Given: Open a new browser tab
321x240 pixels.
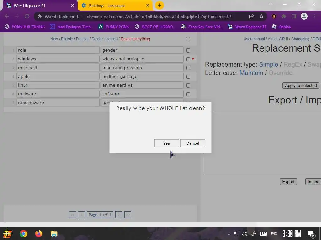Looking at the screenshot, I should pyautogui.click(x=160, y=5).
